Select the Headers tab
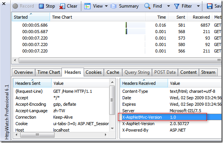Screen dimensions: 223x143 (x=73, y=72)
